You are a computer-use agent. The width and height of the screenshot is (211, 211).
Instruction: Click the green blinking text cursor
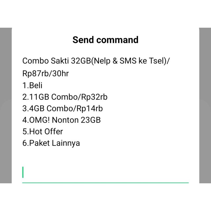(23, 172)
